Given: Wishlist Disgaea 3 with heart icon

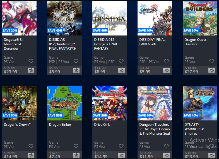Looking at the screenshot, I should click(x=31, y=61).
